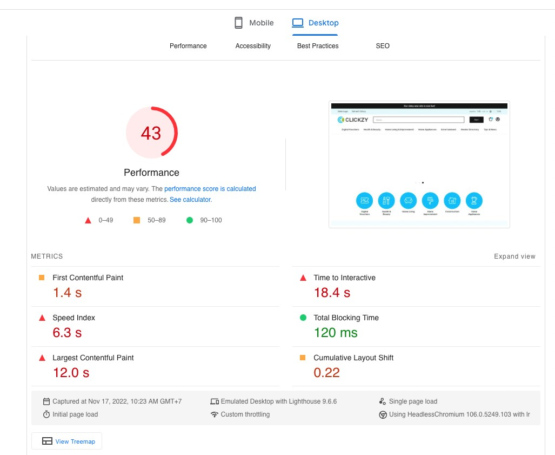This screenshot has width=555, height=455.
Task: Go to Best Practices category
Action: (x=318, y=45)
